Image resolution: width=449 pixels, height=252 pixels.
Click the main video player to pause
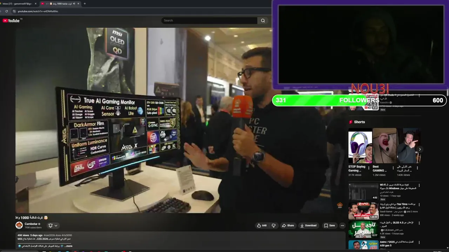(144, 120)
